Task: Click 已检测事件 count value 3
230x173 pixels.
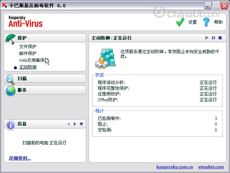Action: coord(216,118)
